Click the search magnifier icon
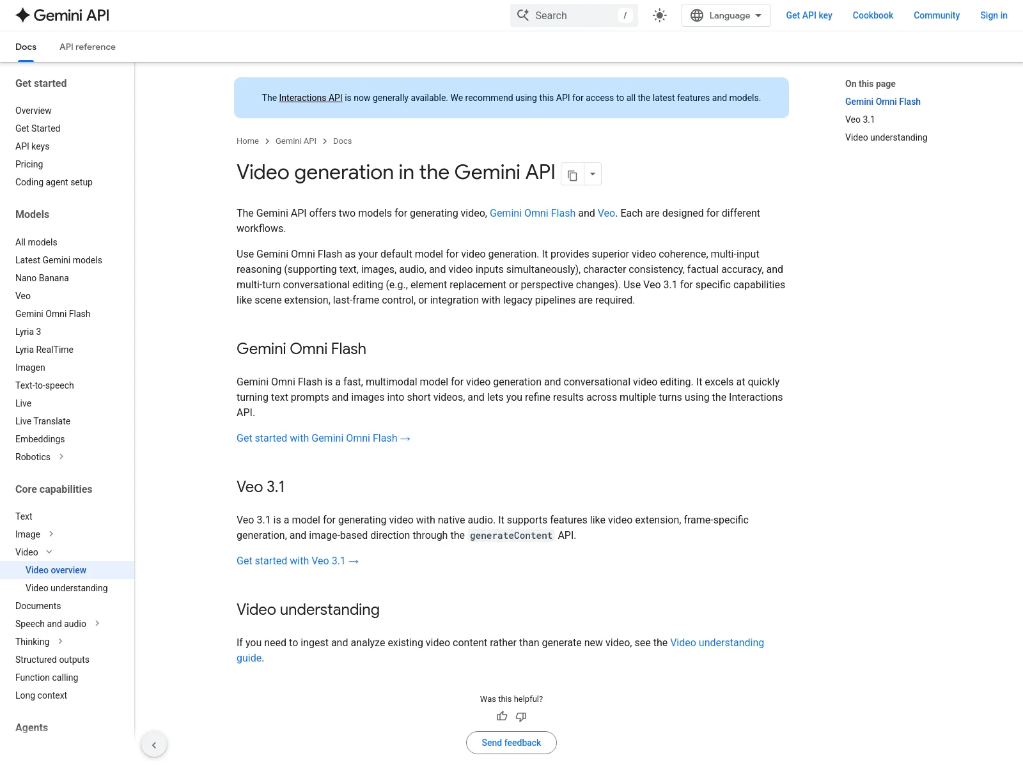 [x=523, y=15]
